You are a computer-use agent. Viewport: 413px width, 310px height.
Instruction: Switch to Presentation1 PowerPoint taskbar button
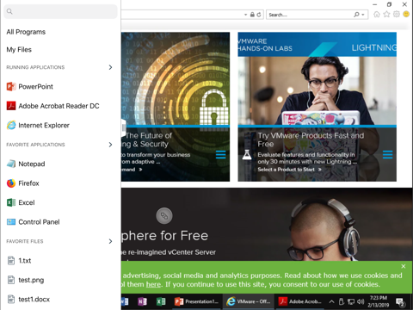tap(197, 301)
